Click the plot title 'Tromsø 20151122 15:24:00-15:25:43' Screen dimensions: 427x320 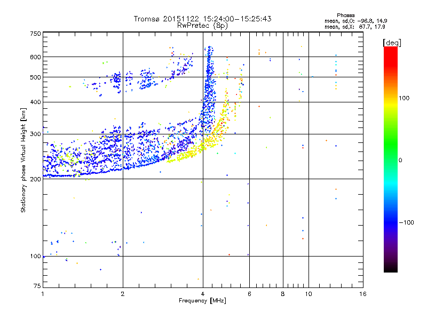point(202,19)
